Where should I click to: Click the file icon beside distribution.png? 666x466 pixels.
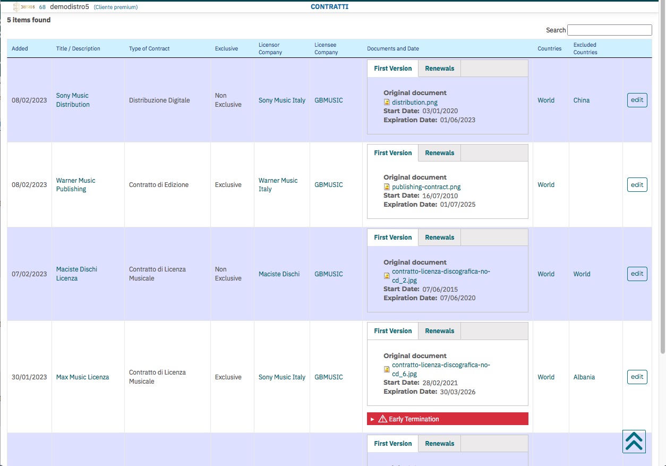tap(387, 103)
